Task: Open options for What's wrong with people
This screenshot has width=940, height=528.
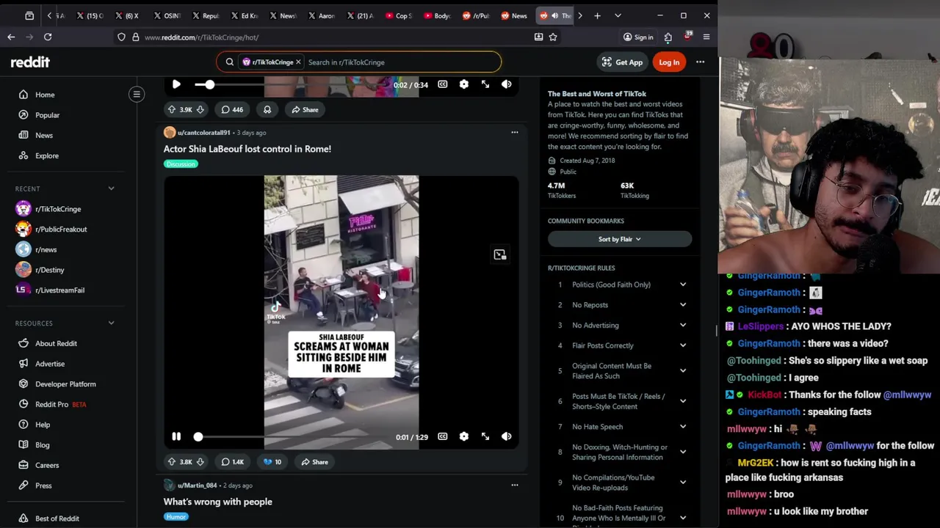Action: (x=514, y=485)
